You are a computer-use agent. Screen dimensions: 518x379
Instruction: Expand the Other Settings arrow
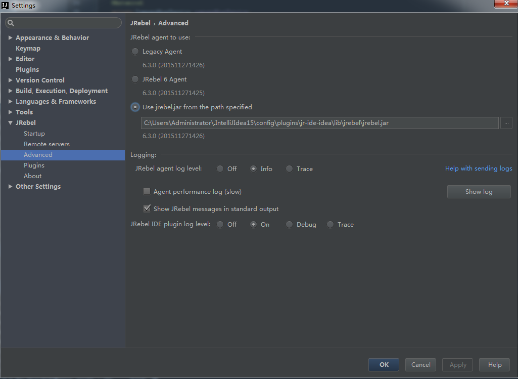click(10, 187)
